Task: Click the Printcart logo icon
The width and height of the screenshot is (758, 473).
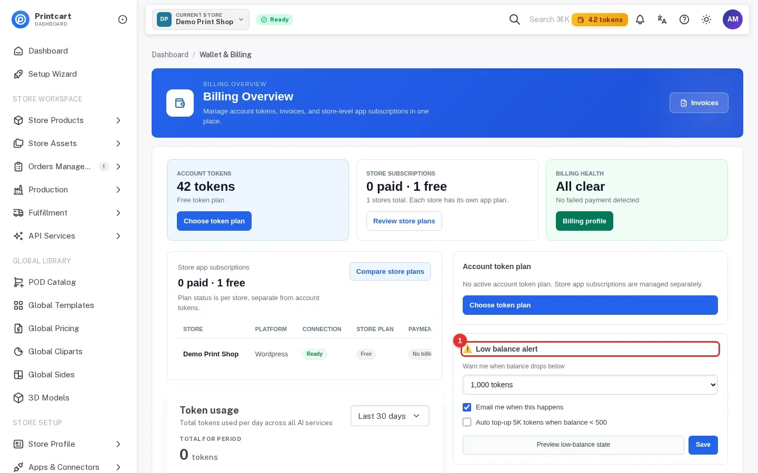Action: tap(21, 19)
